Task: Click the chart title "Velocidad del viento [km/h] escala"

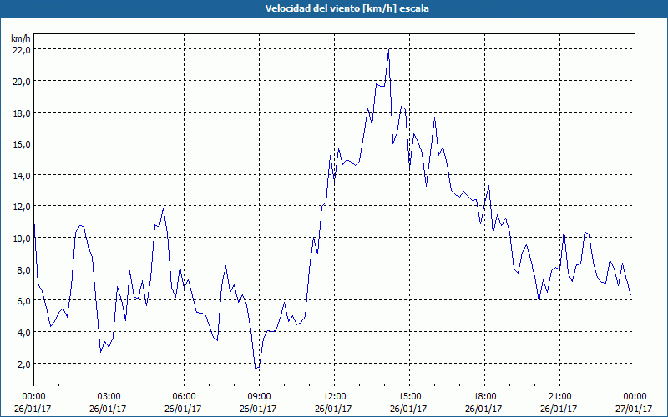Action: [x=347, y=8]
